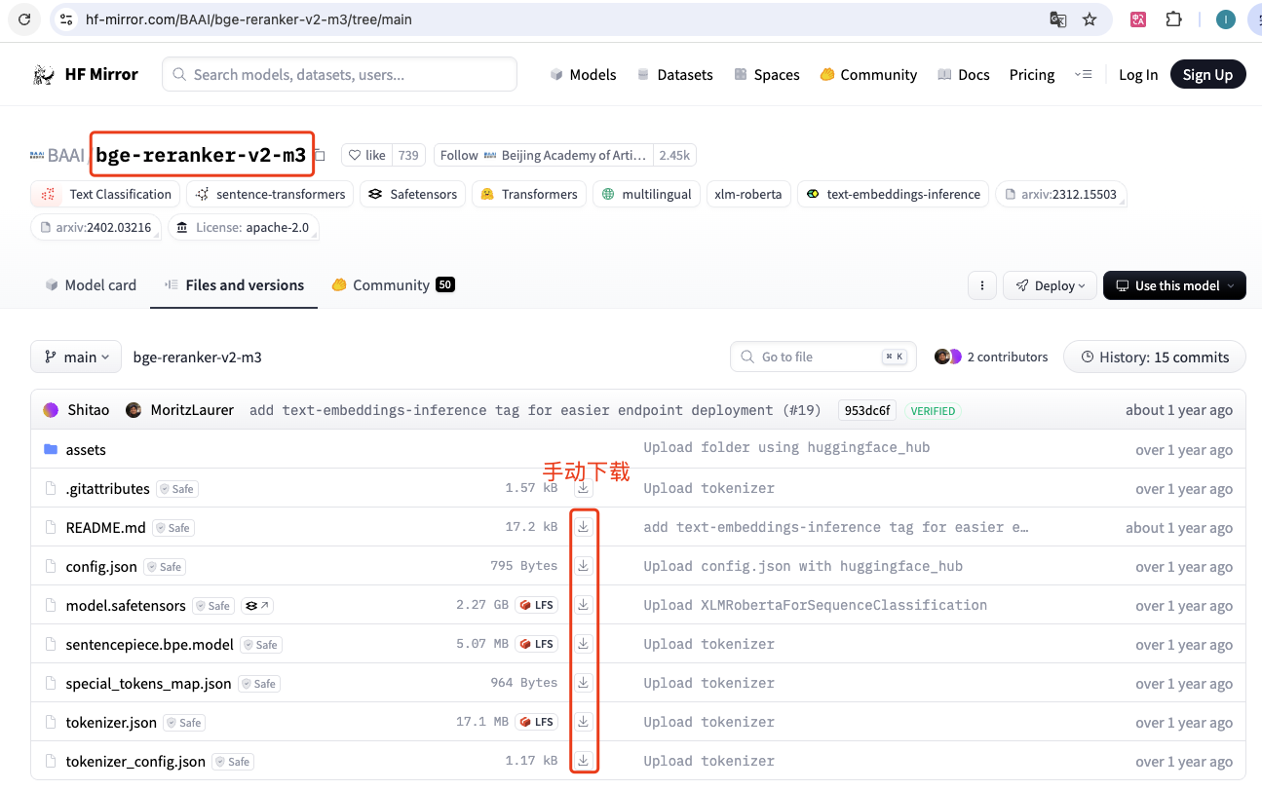Like the bge-reranker-v2-m3 model
Viewport: 1262px width, 790px height.
tap(367, 155)
